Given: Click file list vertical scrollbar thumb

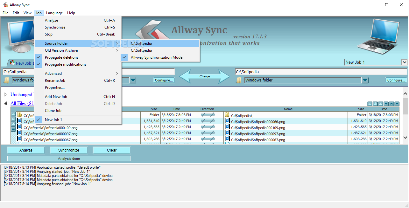Looking at the screenshot, I should coord(405,106).
